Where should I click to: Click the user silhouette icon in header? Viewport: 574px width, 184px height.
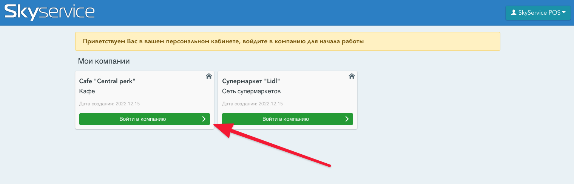pyautogui.click(x=513, y=12)
